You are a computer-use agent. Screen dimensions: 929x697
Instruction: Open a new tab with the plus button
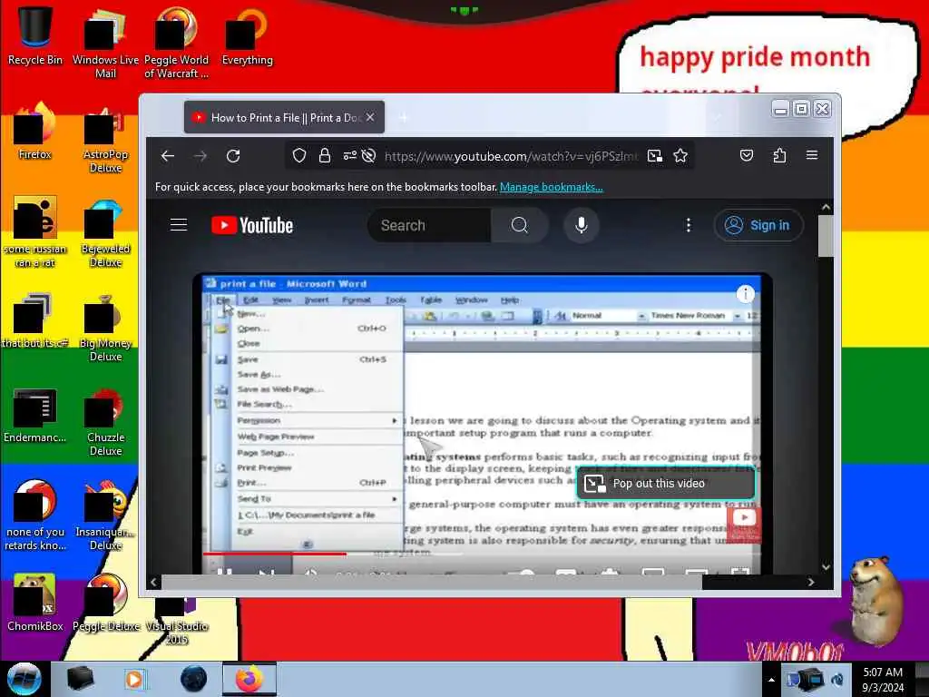404,118
